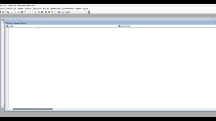The height and width of the screenshot is (121, 216).
Task: Open the Archivo menu
Action: 2,9
